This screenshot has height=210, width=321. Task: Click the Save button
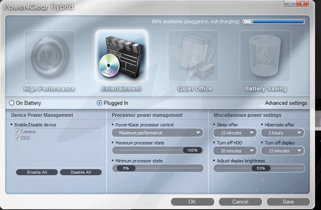288,202
